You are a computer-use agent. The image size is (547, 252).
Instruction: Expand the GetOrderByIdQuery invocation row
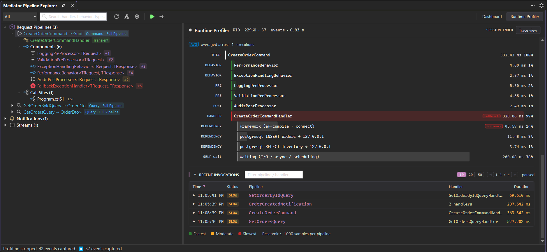[x=194, y=195]
